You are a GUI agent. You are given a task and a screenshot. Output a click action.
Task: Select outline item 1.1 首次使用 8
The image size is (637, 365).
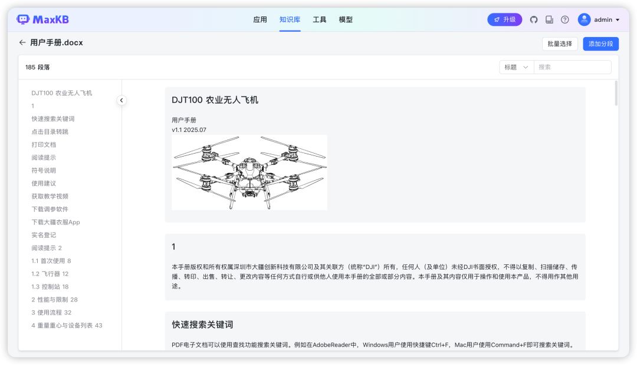point(51,261)
